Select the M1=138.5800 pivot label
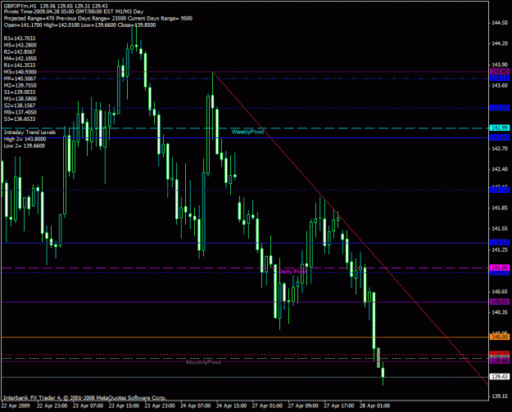This screenshot has width=512, height=412. [20, 98]
